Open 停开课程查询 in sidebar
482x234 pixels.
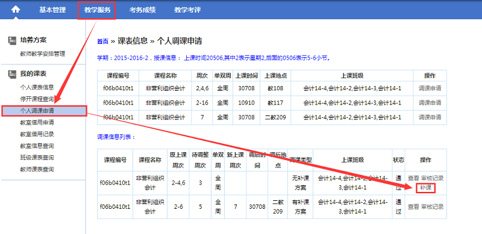[37, 99]
